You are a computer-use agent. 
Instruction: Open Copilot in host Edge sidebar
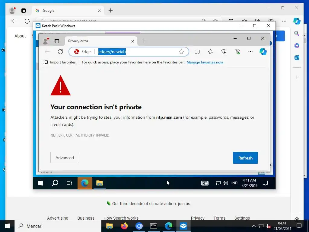[x=297, y=21]
